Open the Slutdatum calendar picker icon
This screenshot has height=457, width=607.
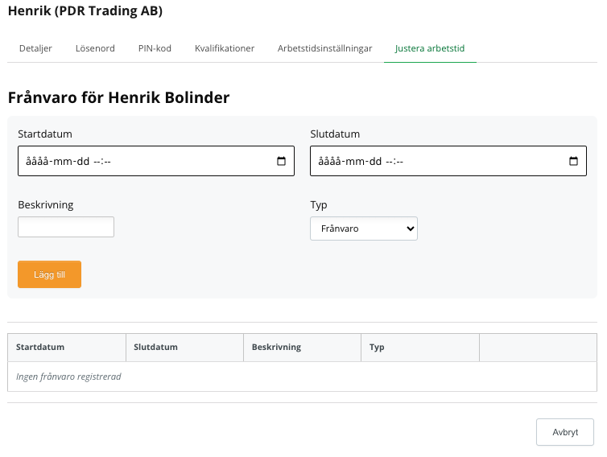click(573, 161)
